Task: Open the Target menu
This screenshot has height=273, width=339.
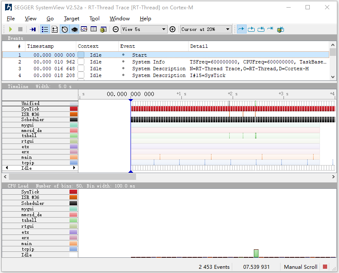Action: (71, 19)
